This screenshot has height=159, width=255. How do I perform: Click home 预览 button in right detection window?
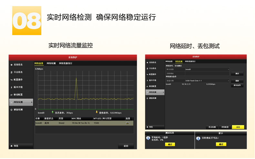(x=155, y=127)
